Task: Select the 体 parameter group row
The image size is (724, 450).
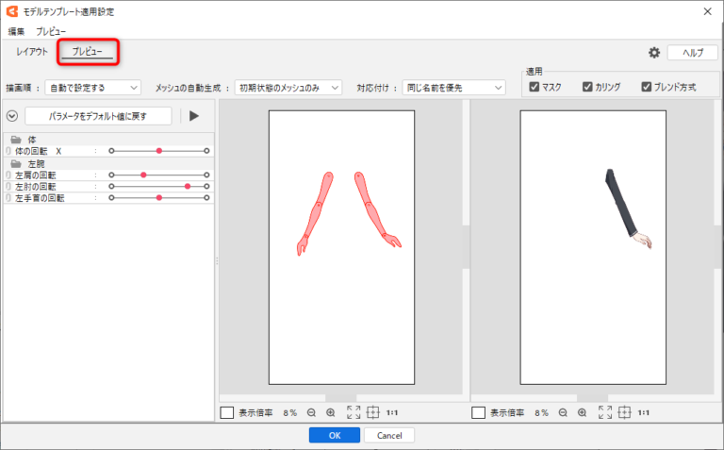Action: coord(109,140)
